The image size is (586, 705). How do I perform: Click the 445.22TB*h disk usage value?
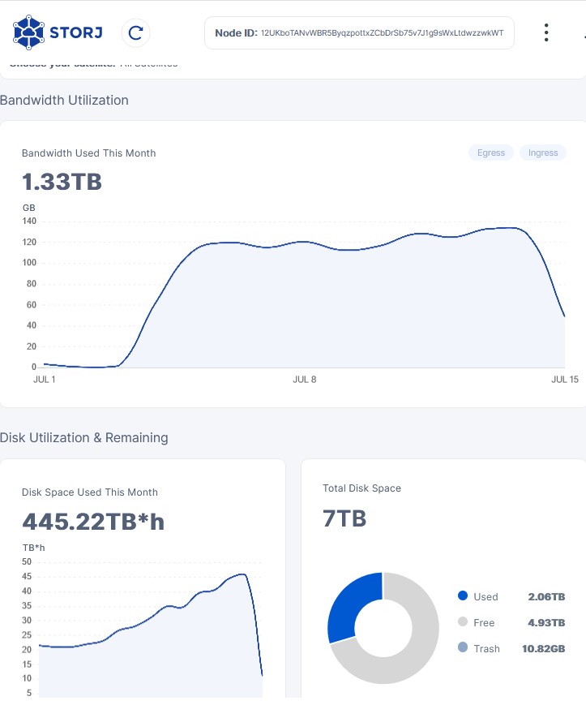tap(93, 522)
